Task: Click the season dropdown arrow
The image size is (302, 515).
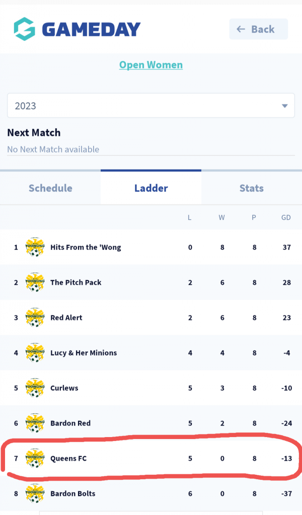Action: pyautogui.click(x=284, y=106)
